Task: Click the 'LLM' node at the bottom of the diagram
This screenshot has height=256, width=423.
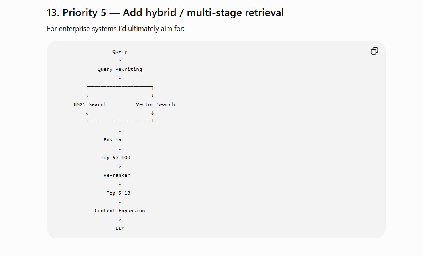Action: [120, 228]
